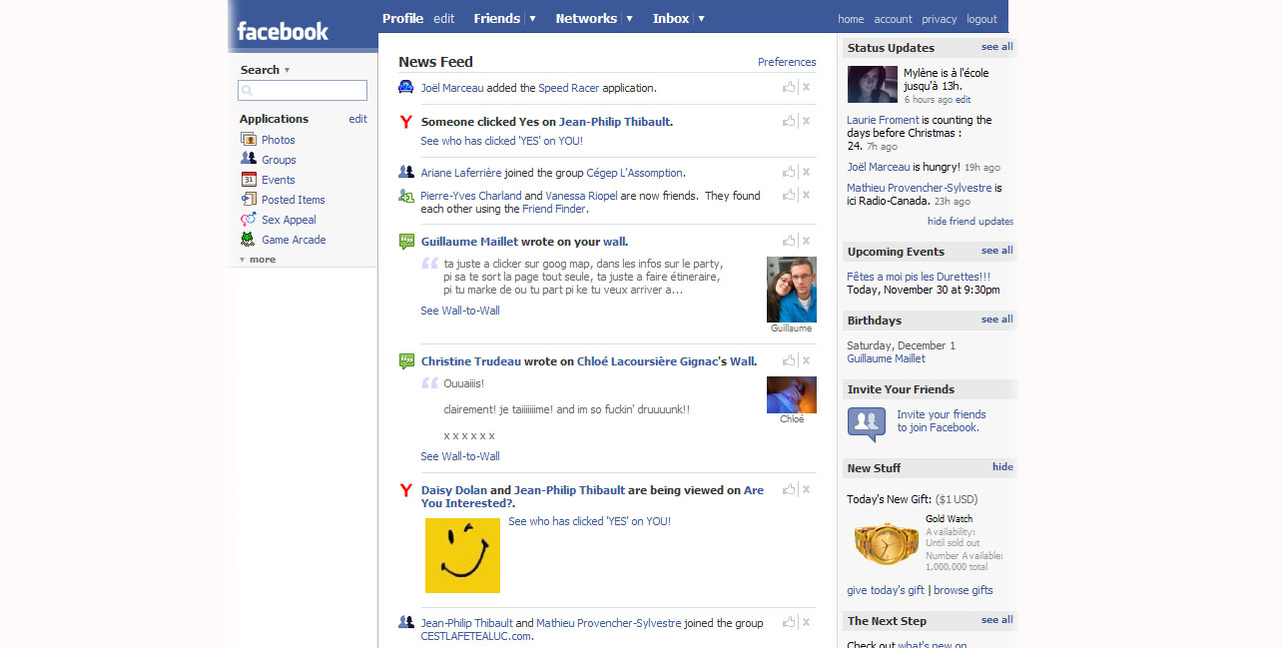Log out using logout link

981,19
